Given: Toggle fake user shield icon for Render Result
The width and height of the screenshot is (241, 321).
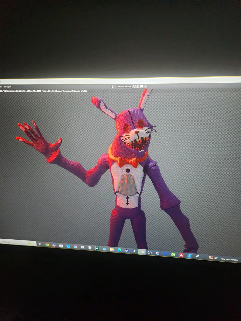Looking at the screenshot, I should click(134, 86).
